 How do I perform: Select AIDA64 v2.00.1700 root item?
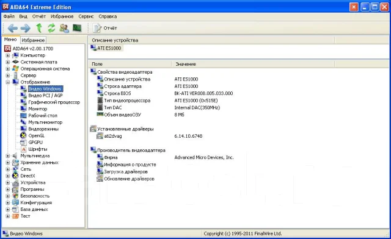pyautogui.click(x=32, y=49)
